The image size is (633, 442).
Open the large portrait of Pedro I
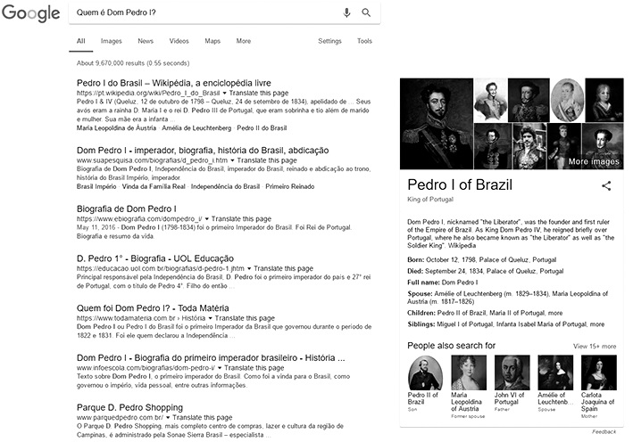435,125
